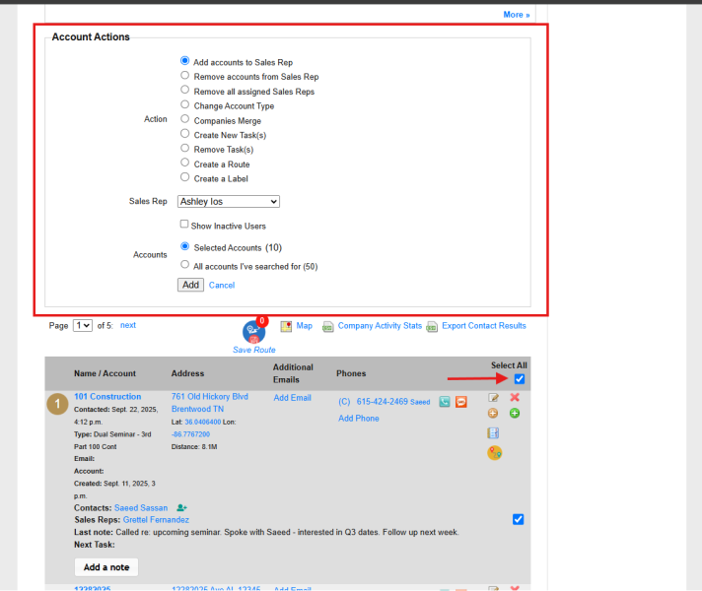The height and width of the screenshot is (591, 702).
Task: Open the 101 Construction account link
Action: (x=107, y=396)
